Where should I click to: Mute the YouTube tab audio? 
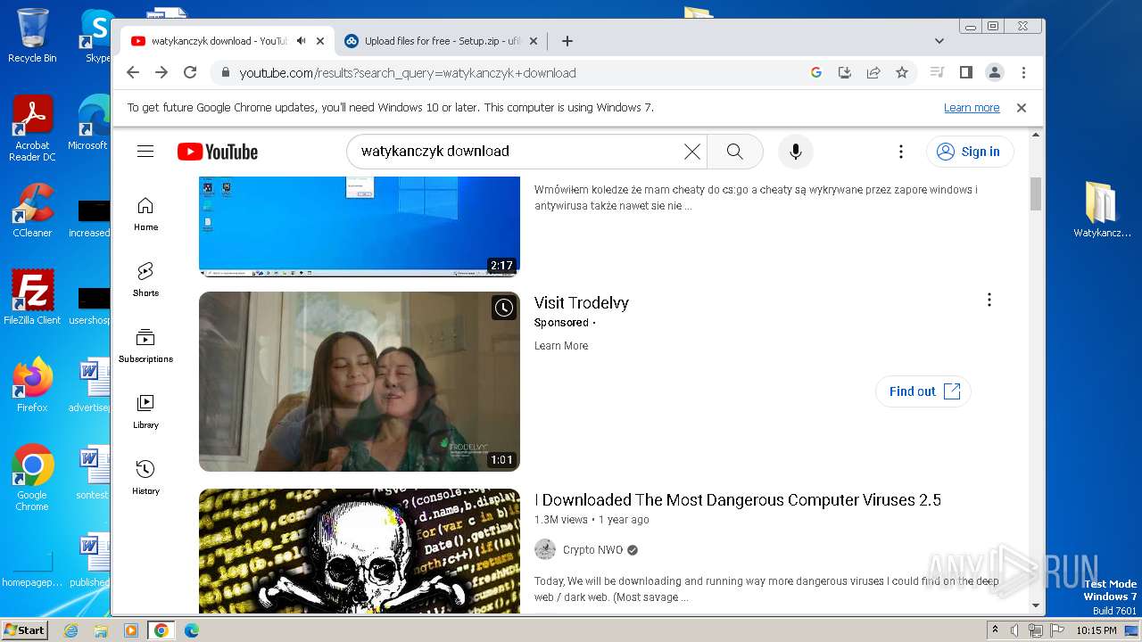coord(302,41)
